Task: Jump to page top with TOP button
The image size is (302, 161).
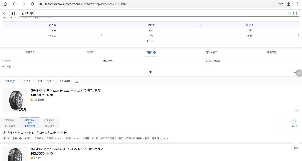Action: click(296, 146)
